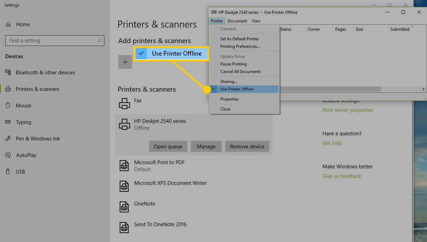Click the Microsoft XPS Document Writer icon
Image resolution: width=427 pixels, height=242 pixels.
[x=124, y=186]
